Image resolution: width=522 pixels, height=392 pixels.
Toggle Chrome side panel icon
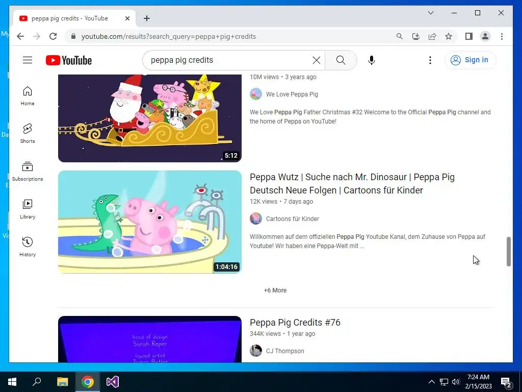469,36
